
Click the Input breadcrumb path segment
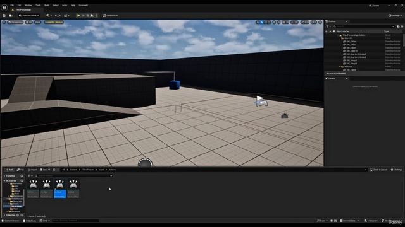pyautogui.click(x=101, y=170)
